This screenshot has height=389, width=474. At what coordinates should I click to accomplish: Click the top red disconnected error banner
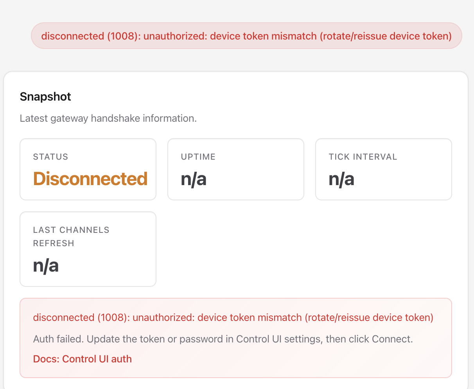(x=246, y=36)
